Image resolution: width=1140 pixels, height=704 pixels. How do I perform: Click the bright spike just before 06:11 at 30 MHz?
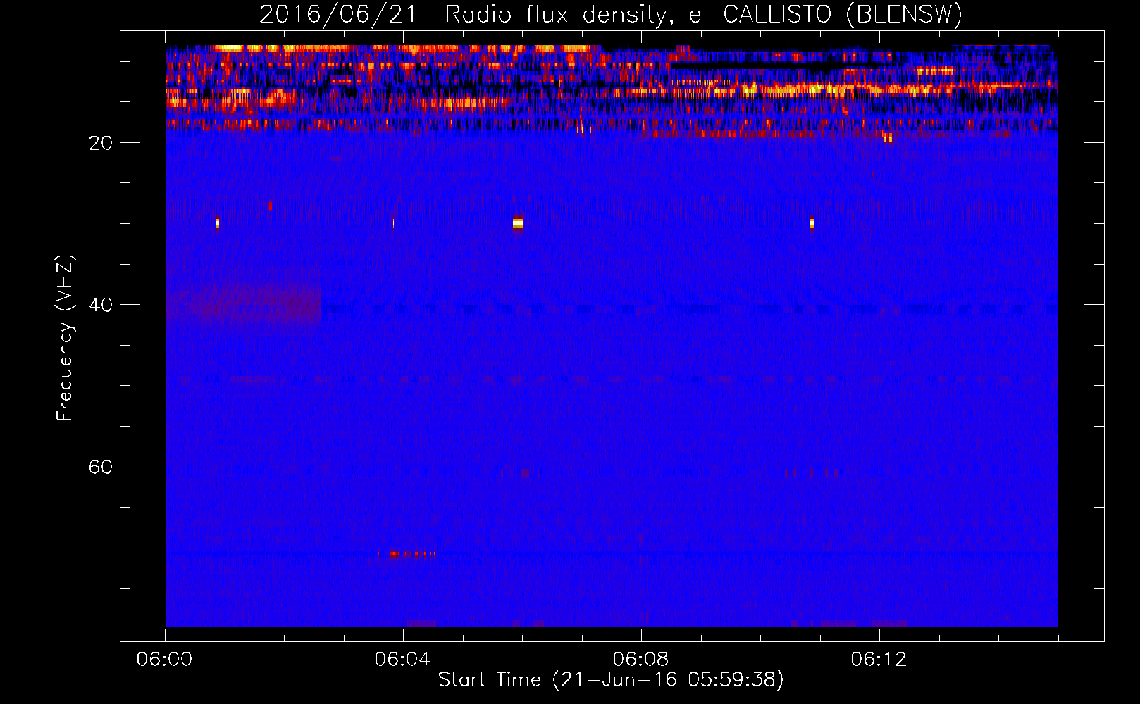click(812, 223)
